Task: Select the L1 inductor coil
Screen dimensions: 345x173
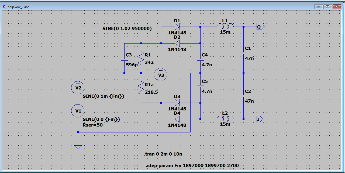Action: click(x=225, y=26)
